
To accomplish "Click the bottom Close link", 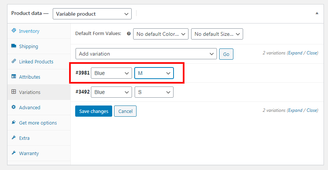I will (312, 110).
